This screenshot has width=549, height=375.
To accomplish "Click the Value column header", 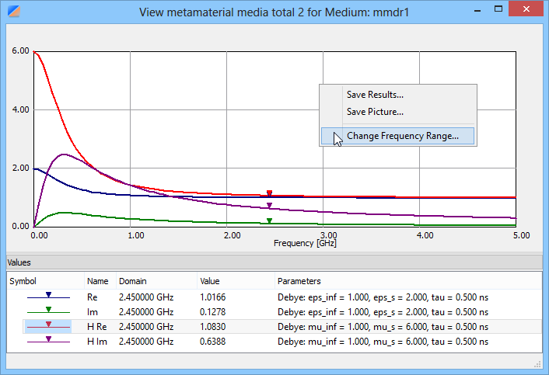I will click(211, 280).
